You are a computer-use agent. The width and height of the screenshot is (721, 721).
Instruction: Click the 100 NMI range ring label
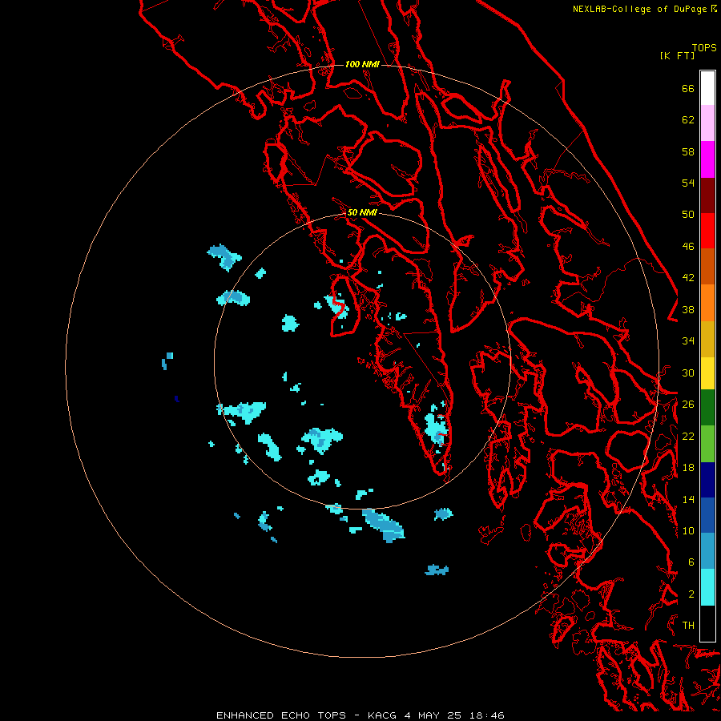[x=362, y=64]
